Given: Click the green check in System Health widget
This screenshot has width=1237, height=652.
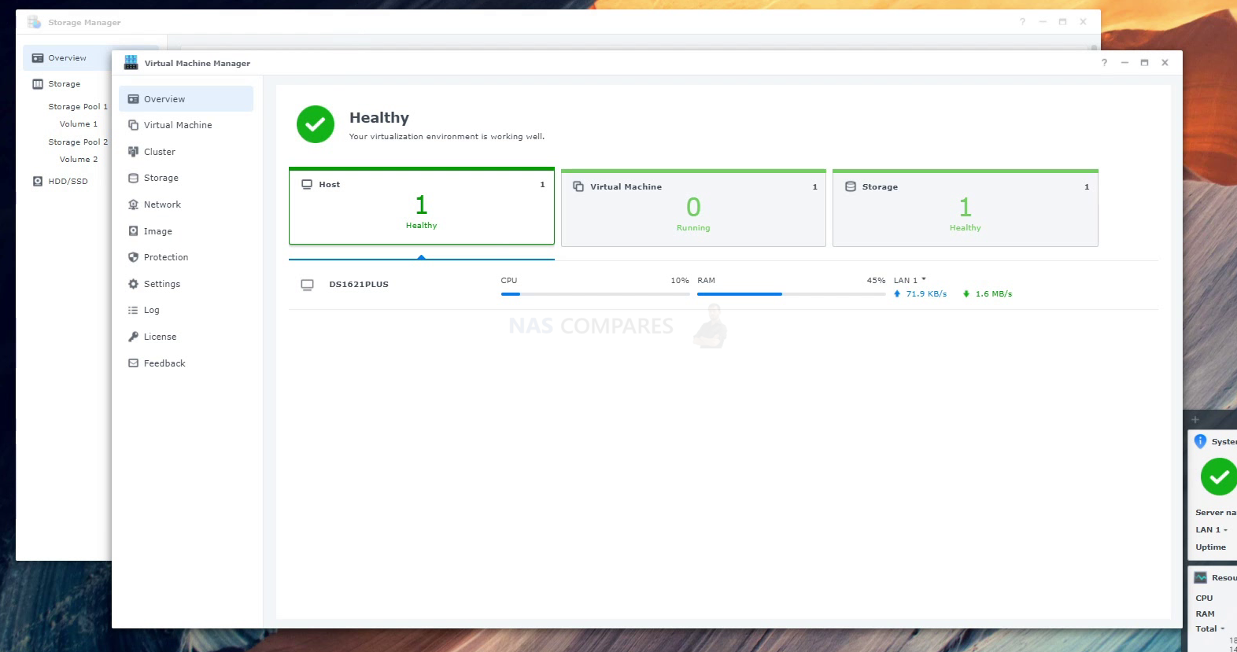Looking at the screenshot, I should pyautogui.click(x=1219, y=477).
